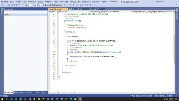The height and width of the screenshot is (101, 179).
Task: Pin the Properties panel with Auto Hide
Action: click(44, 9)
